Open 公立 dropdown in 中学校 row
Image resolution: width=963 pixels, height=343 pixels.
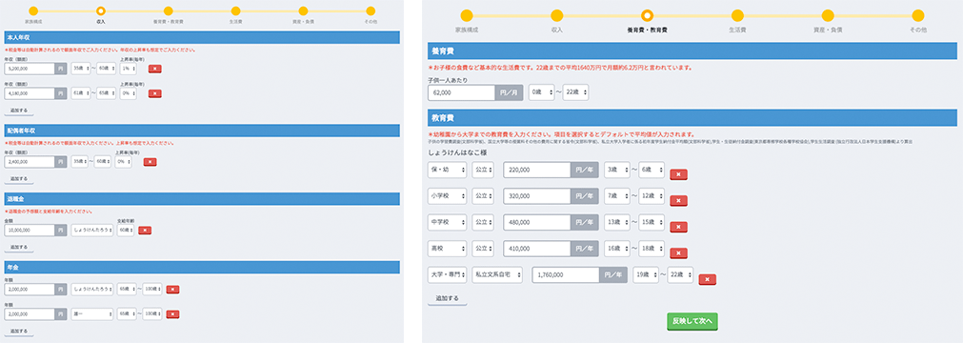(483, 223)
